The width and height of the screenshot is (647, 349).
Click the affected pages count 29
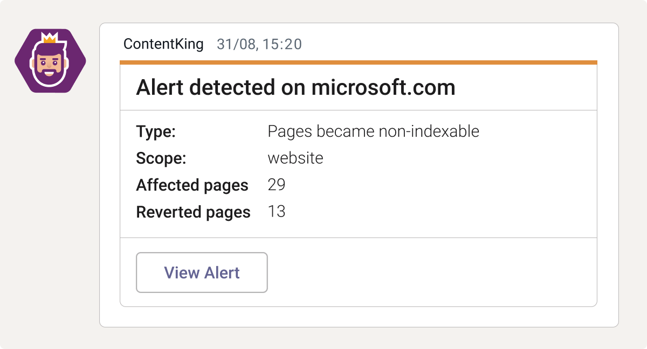277,185
